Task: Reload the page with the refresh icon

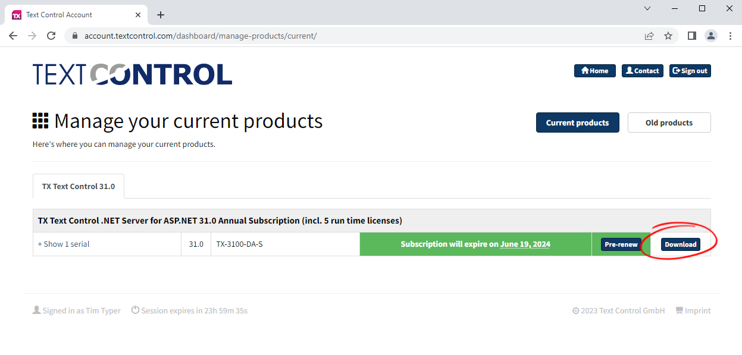Action: 51,36
